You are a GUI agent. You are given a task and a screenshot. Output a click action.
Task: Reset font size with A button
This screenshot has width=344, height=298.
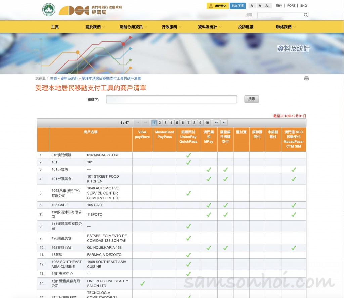pyautogui.click(x=260, y=6)
